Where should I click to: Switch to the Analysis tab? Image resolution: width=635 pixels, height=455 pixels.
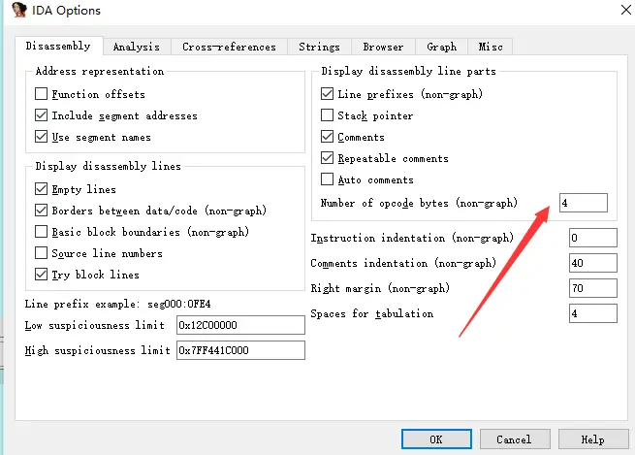[x=137, y=47]
